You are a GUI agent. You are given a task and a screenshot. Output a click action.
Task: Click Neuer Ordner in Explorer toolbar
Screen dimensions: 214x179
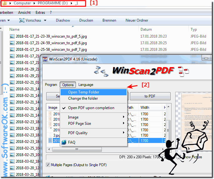(x=137, y=20)
